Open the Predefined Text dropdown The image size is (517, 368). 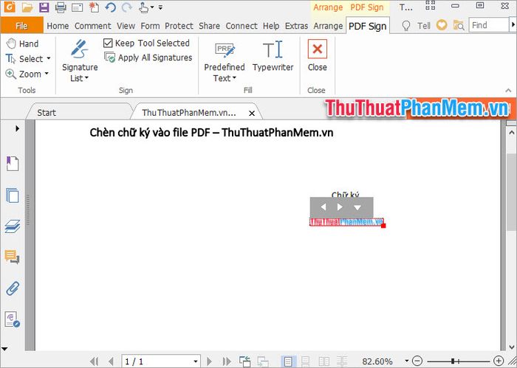click(225, 61)
